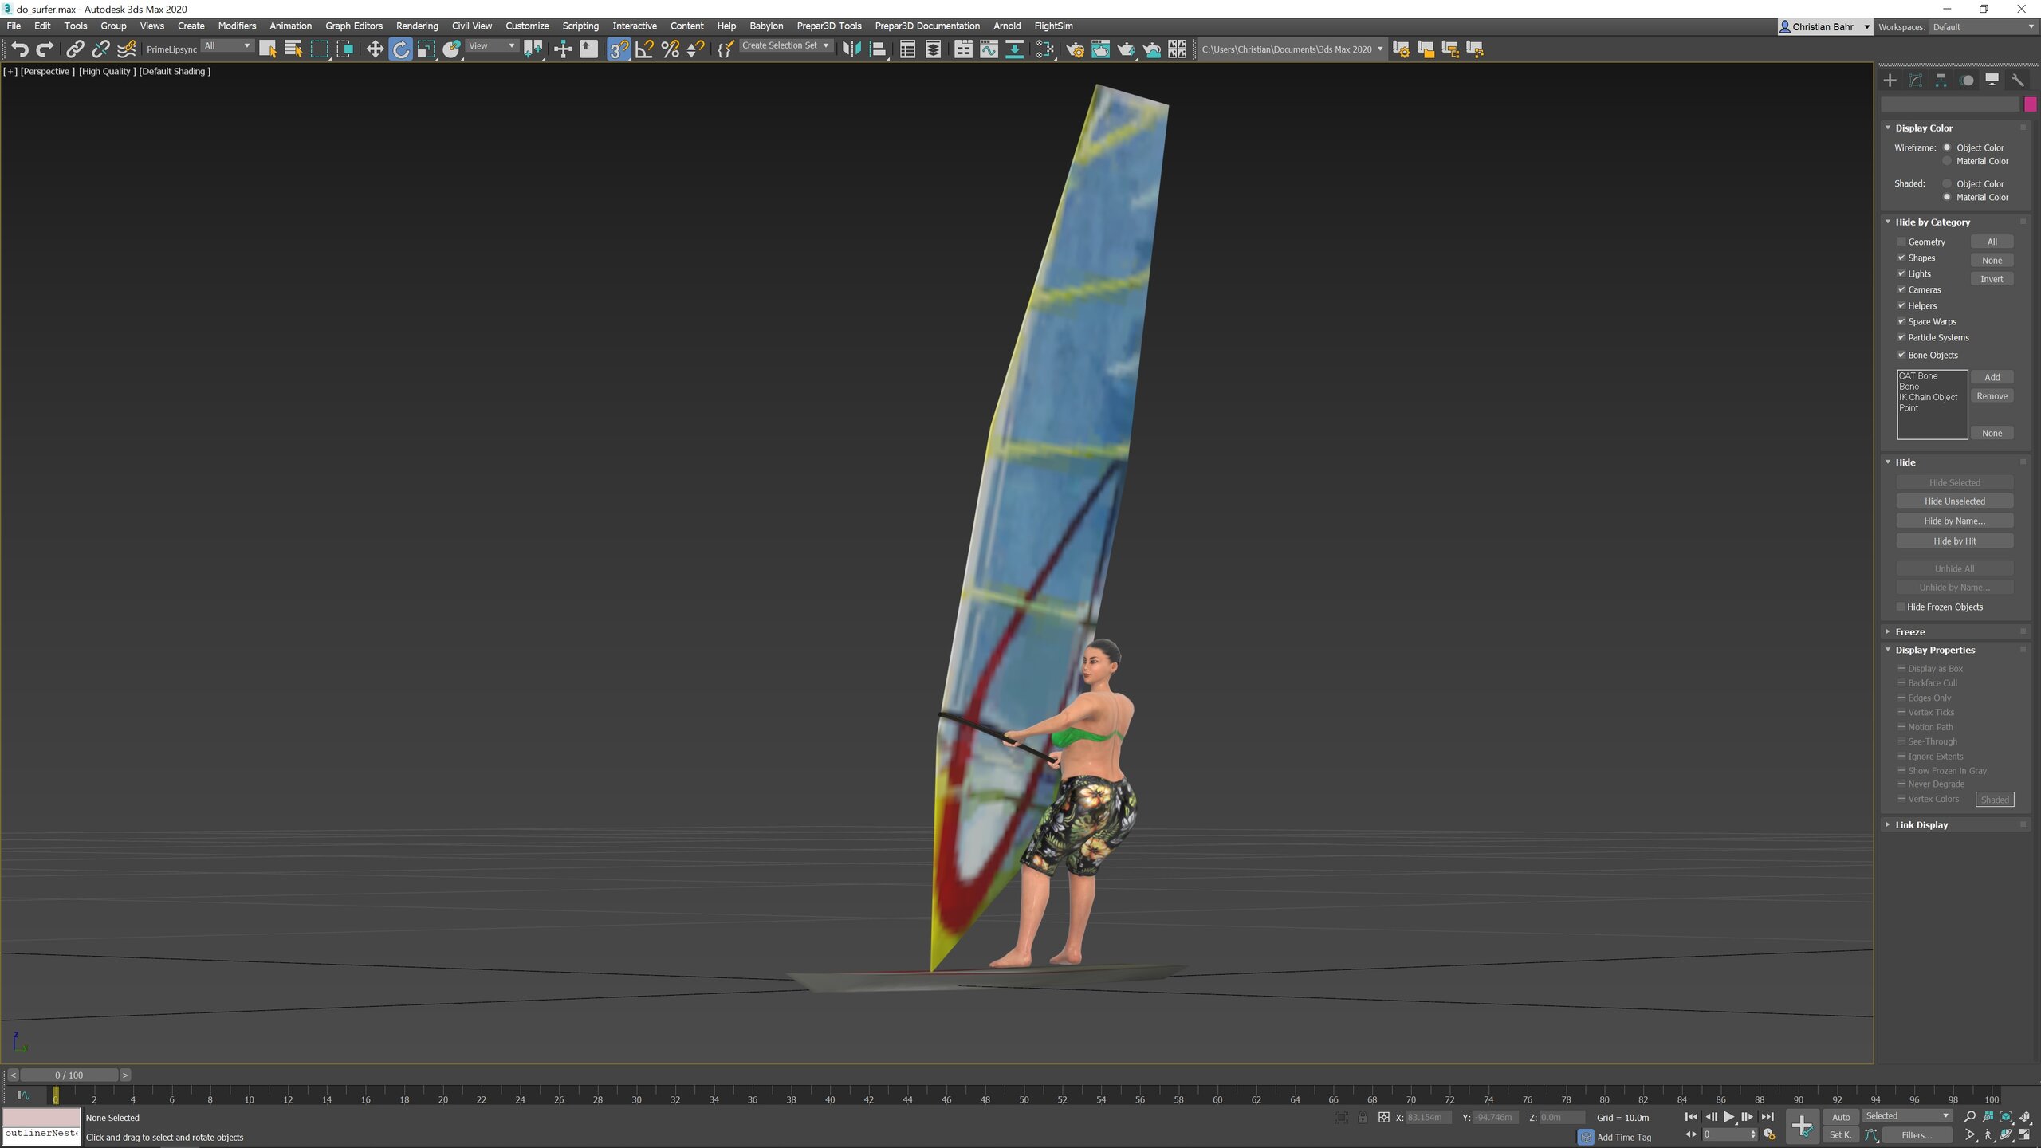Open the Babylon menu
The image size is (2041, 1148).
click(x=765, y=26)
